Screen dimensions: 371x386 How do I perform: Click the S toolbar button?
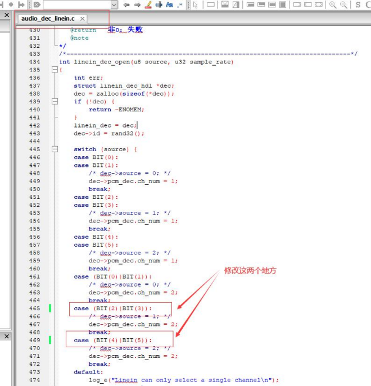[358, 4]
